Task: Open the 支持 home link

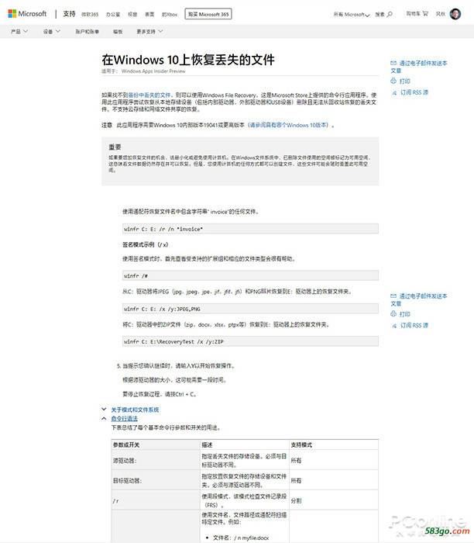Action: [69, 14]
